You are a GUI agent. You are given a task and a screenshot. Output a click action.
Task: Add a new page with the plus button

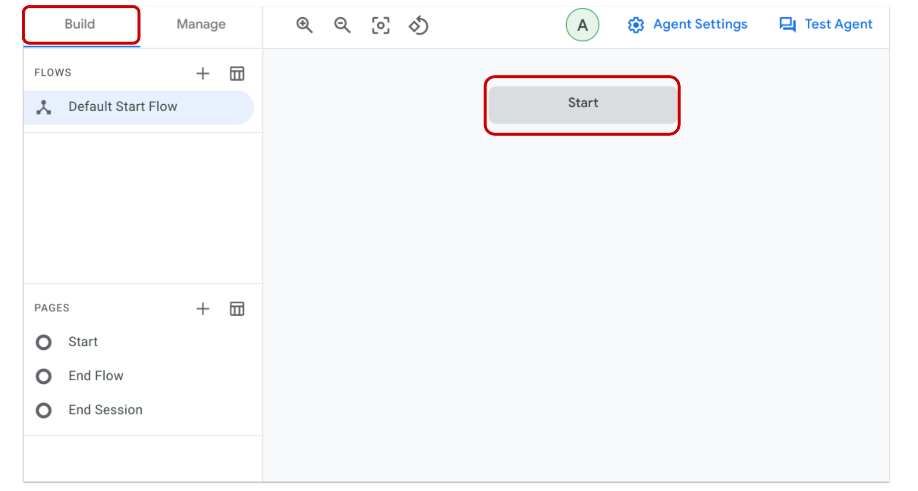(202, 309)
